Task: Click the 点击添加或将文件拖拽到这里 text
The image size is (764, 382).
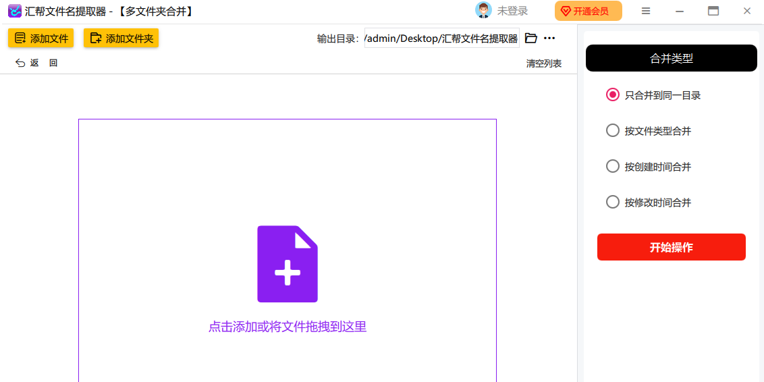Action: 288,327
